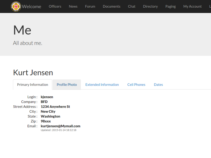Open the News page

tap(73, 6)
